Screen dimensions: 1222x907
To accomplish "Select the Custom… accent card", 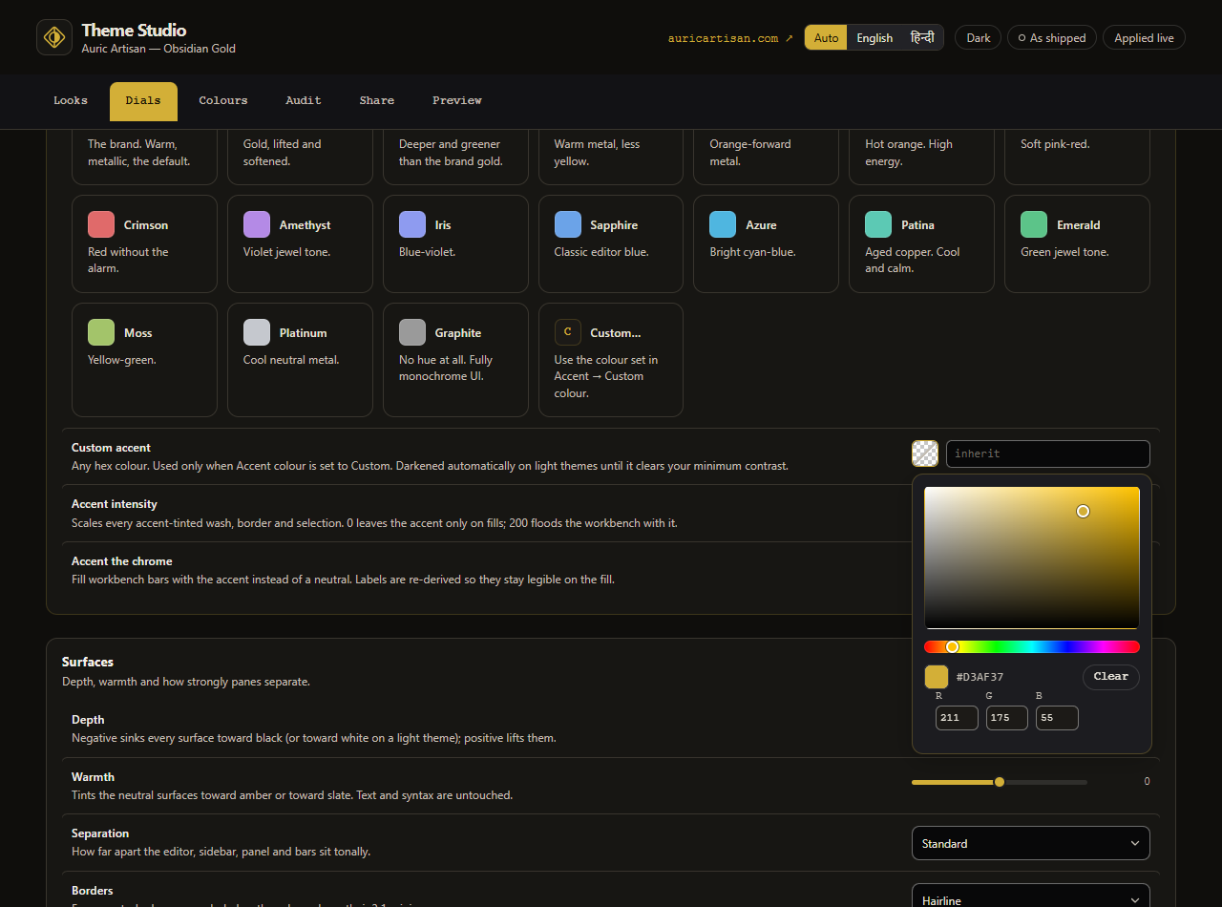I will [611, 360].
